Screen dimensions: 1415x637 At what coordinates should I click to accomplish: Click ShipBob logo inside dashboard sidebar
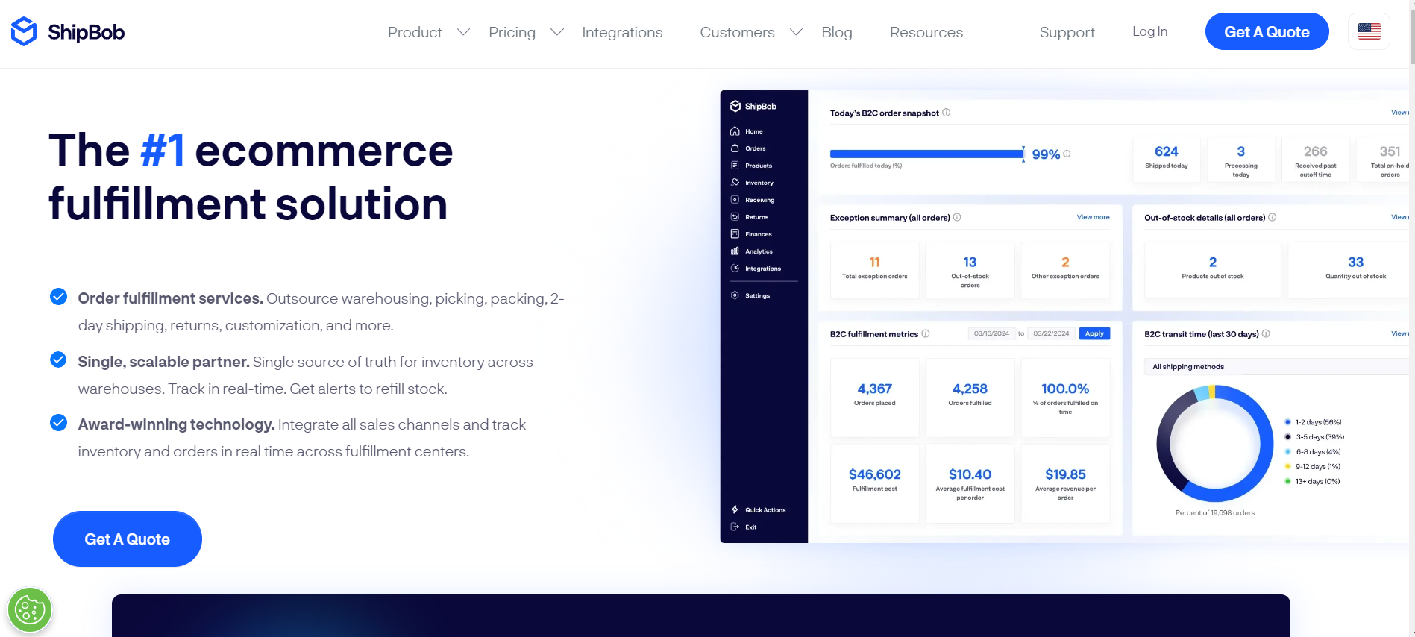(x=753, y=106)
